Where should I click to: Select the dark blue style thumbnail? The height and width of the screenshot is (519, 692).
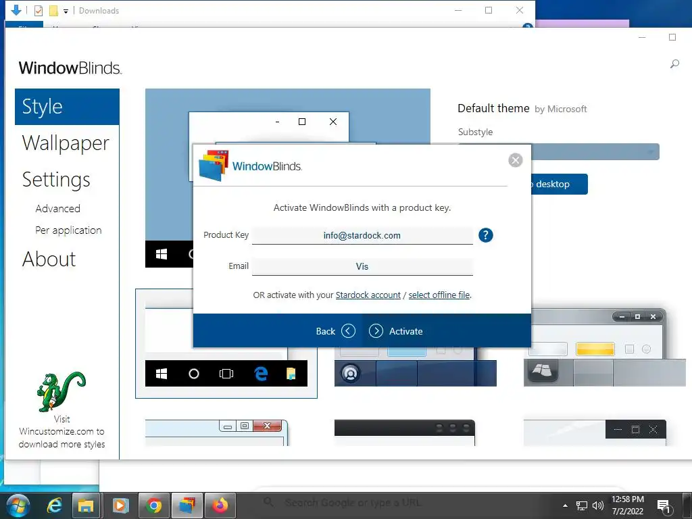[416, 367]
